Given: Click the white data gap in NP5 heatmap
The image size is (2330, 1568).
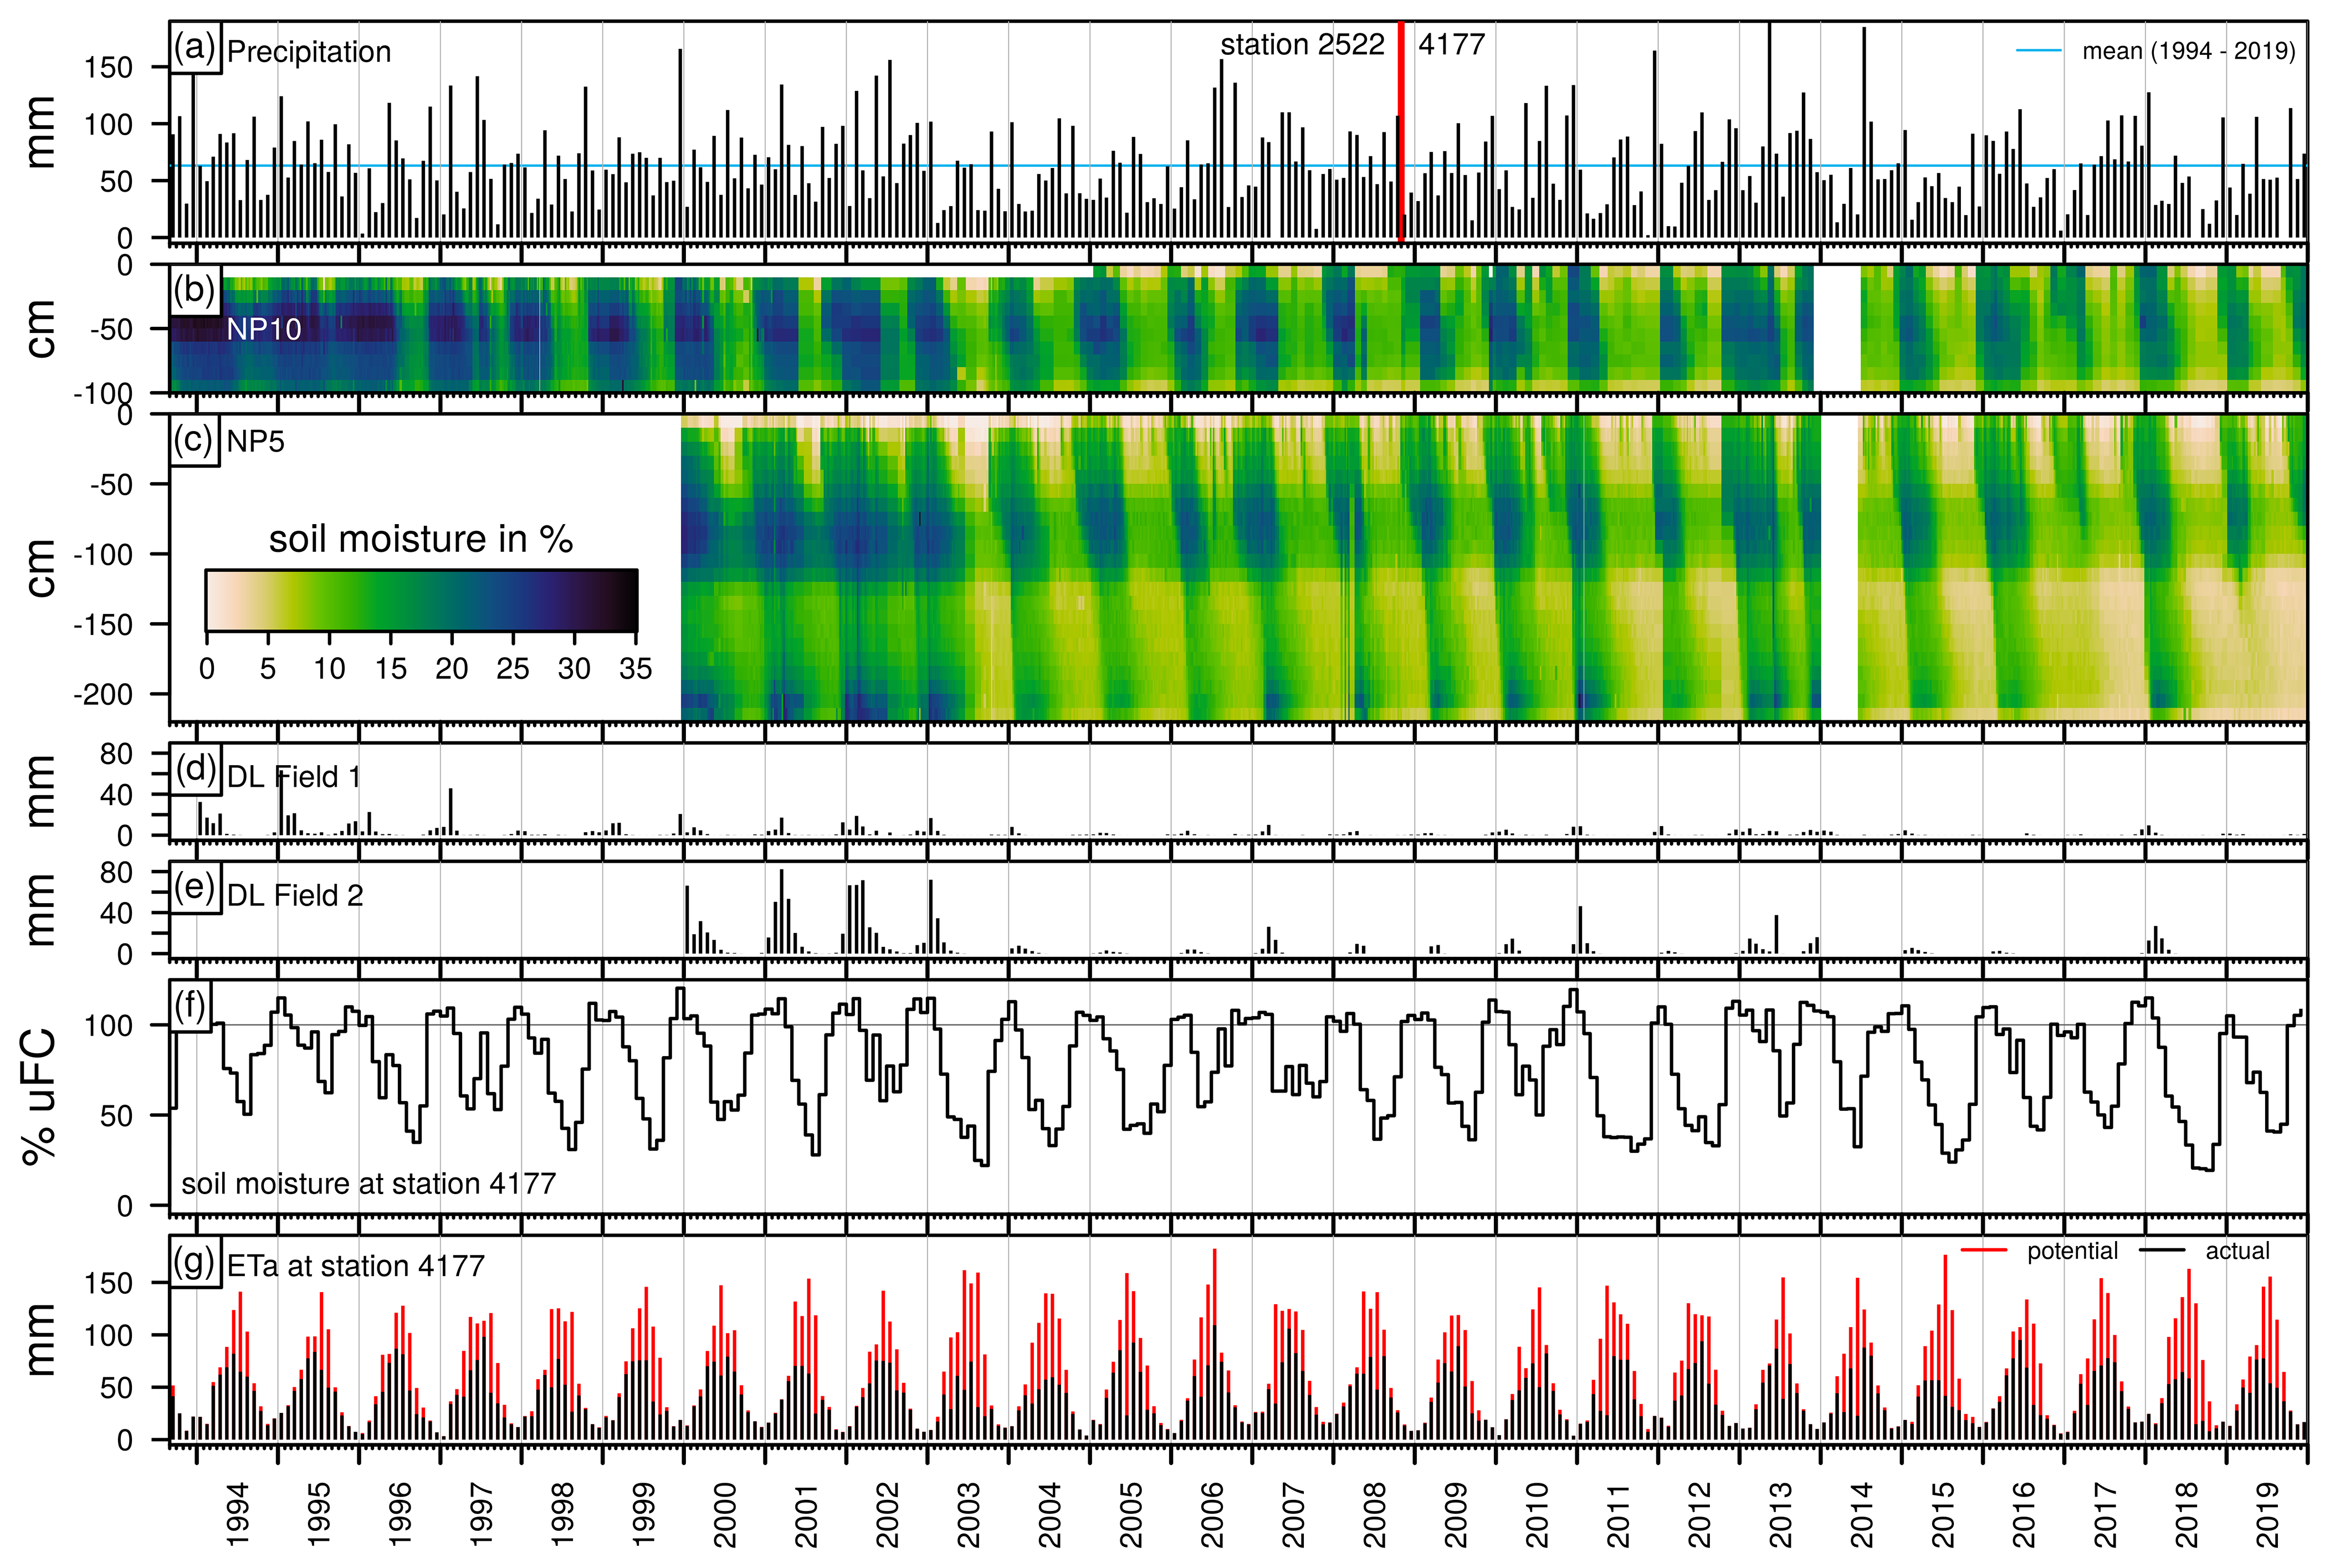Looking at the screenshot, I should click(1839, 567).
